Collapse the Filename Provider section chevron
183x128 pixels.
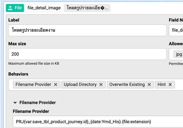15,102
